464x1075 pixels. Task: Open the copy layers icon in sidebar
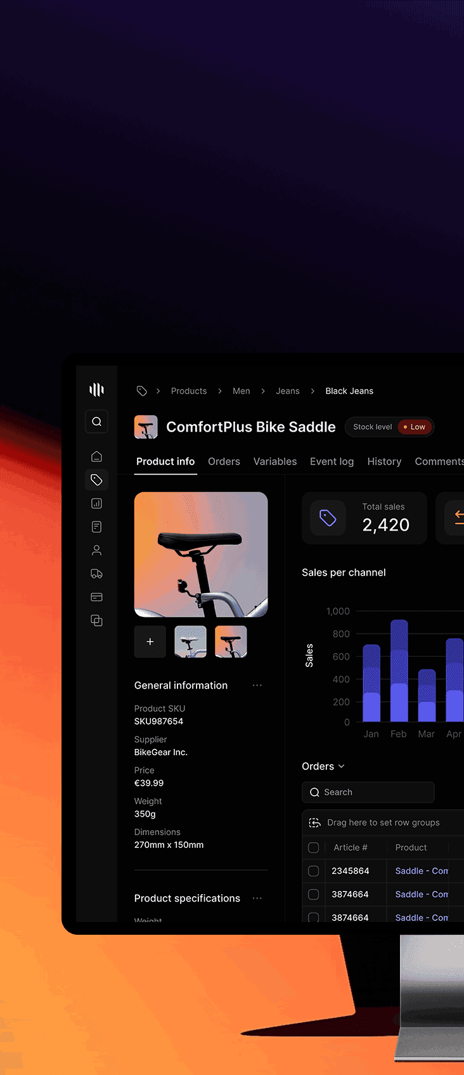coord(96,621)
